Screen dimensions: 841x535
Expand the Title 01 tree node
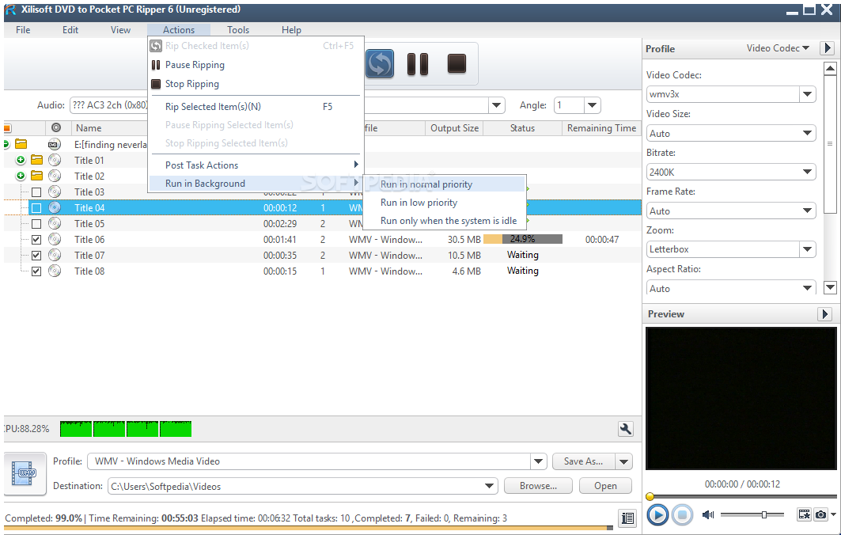click(x=21, y=160)
